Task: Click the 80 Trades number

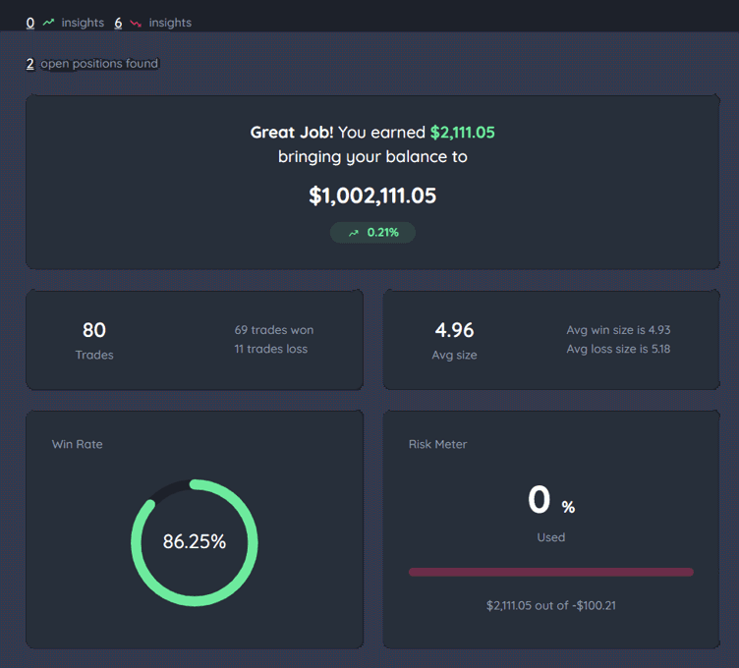Action: pos(94,330)
